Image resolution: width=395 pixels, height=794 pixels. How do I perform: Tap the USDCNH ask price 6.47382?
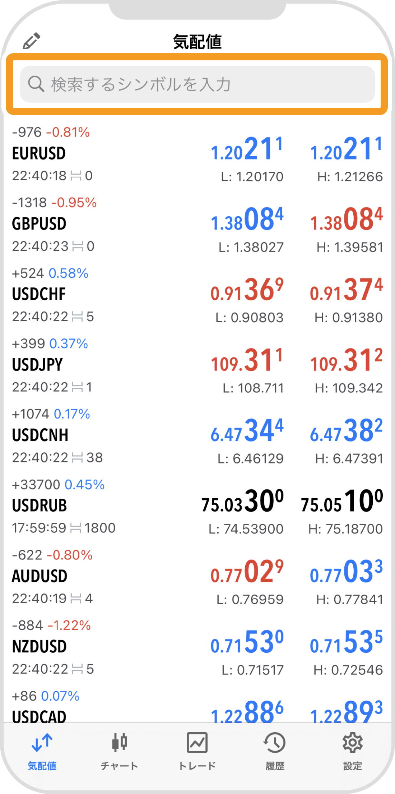(x=346, y=431)
